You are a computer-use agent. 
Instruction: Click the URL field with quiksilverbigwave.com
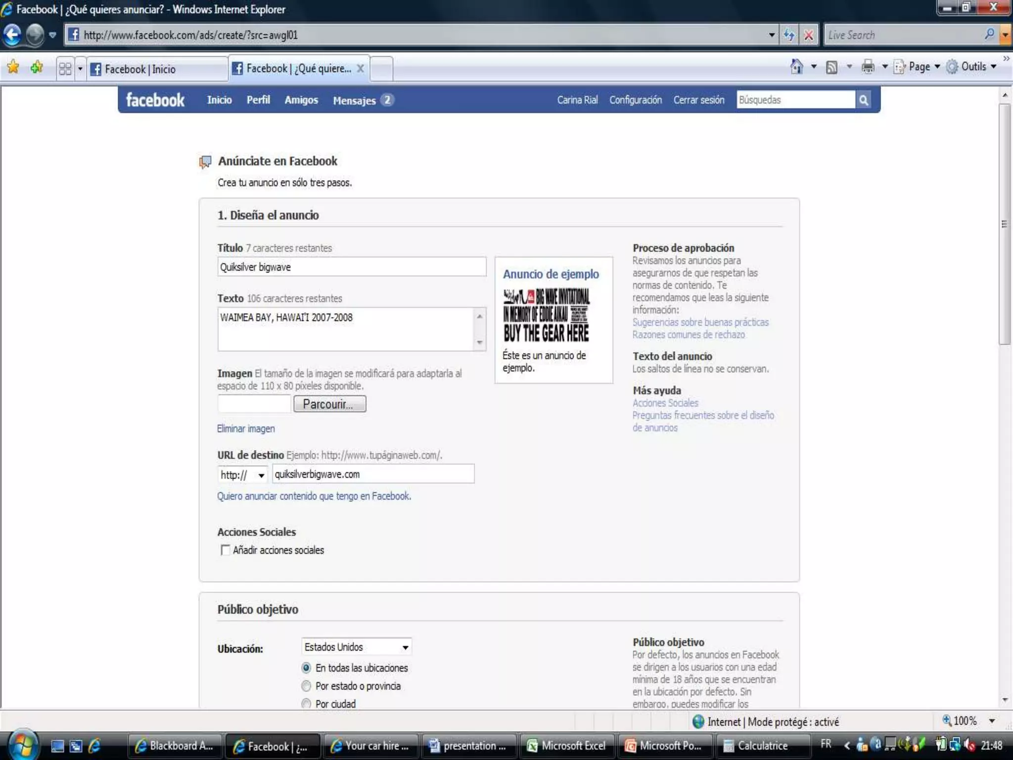373,474
